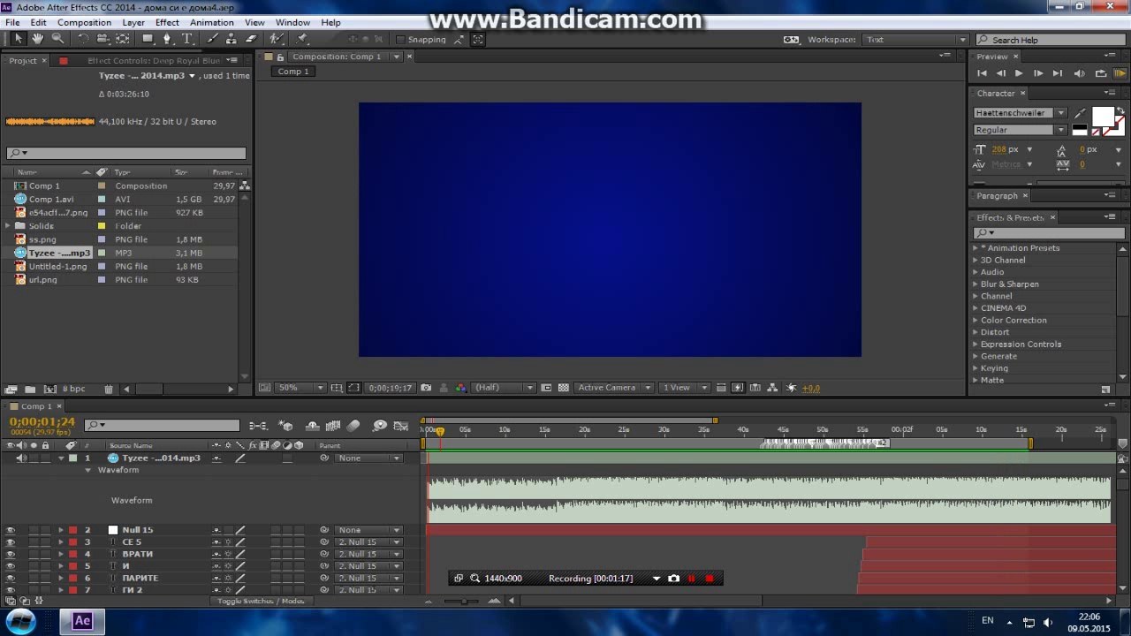Hide the CE 5 layer eye toggle
Image resolution: width=1131 pixels, height=636 pixels.
[x=10, y=542]
